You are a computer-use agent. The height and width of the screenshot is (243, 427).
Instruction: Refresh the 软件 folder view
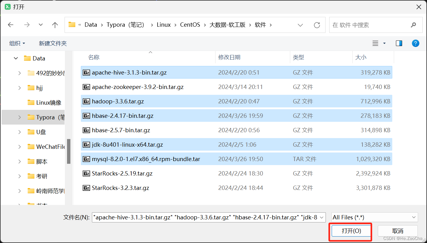click(x=317, y=25)
